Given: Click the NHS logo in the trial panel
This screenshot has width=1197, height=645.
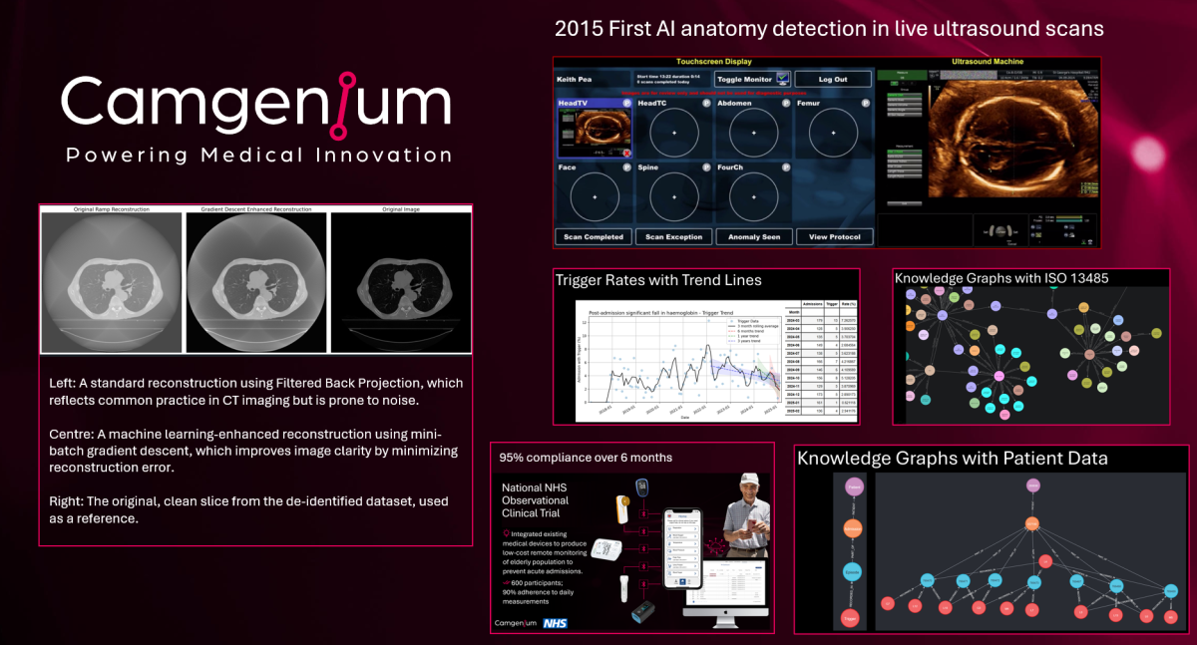Looking at the screenshot, I should [x=555, y=623].
